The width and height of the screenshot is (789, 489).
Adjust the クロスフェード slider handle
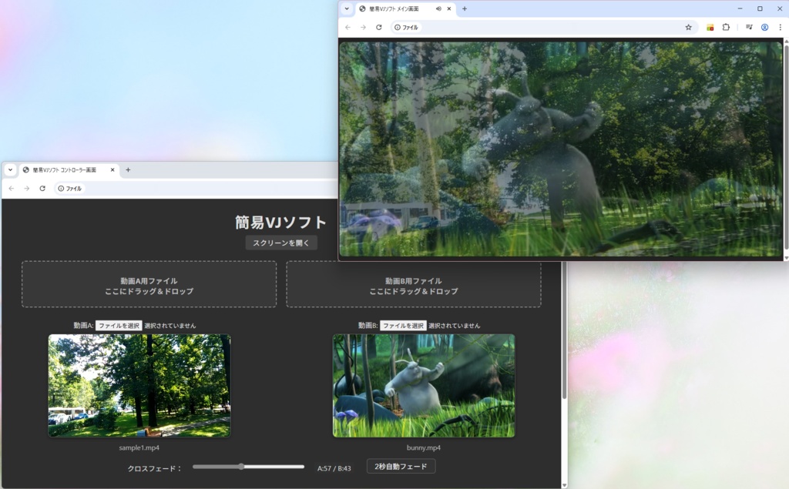(x=243, y=466)
